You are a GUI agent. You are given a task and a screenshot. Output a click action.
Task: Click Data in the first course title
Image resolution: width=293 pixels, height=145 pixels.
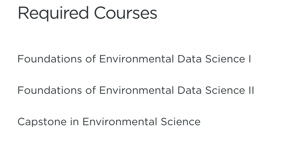[190, 59]
